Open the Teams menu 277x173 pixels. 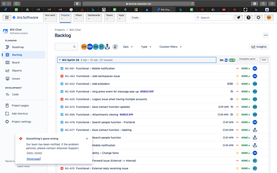point(109,17)
